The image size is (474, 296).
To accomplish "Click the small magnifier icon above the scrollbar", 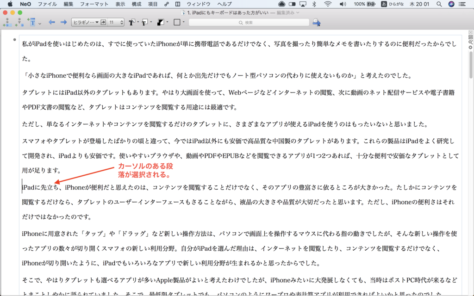I will click(470, 42).
